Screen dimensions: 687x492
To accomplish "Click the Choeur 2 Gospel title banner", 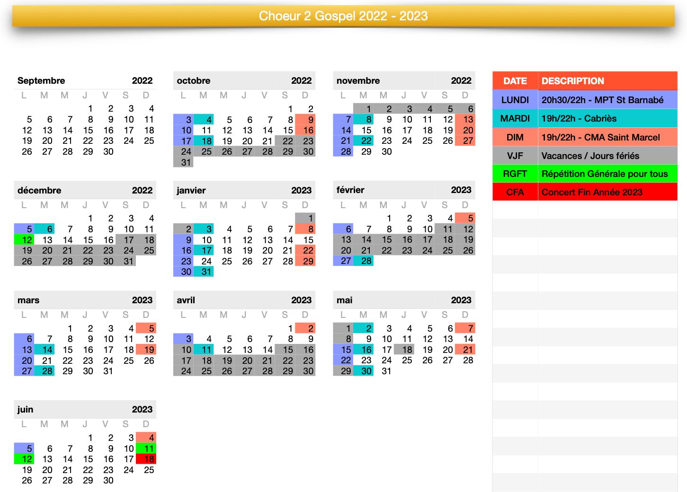I will 343,16.
